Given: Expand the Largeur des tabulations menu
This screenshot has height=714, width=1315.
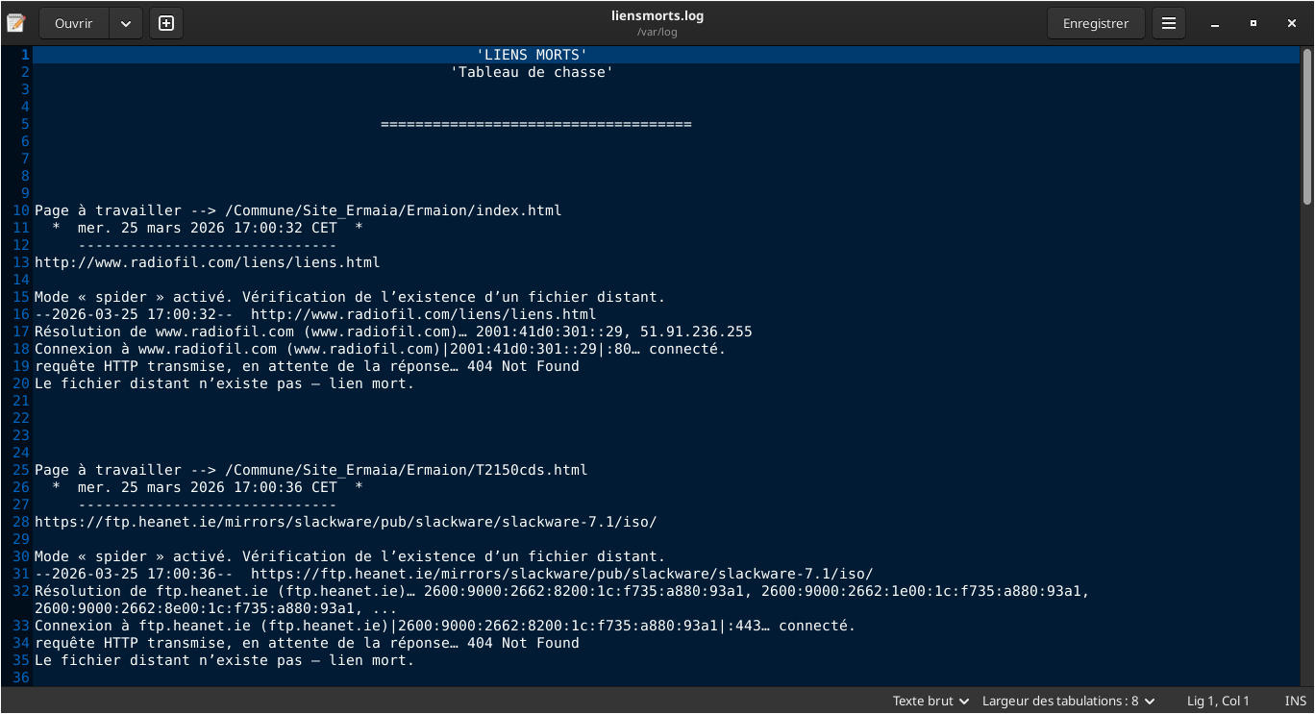Looking at the screenshot, I should (x=1068, y=701).
